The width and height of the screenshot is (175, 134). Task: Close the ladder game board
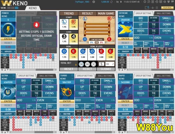[113, 18]
